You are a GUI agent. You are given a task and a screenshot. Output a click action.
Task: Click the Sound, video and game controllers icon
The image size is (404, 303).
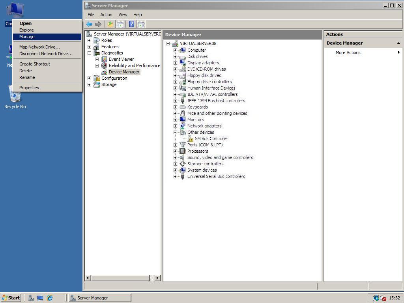(x=182, y=157)
